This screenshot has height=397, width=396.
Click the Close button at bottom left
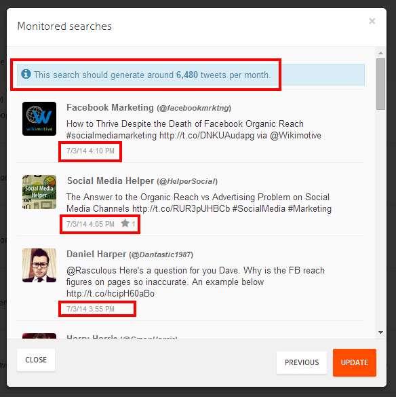[36, 360]
